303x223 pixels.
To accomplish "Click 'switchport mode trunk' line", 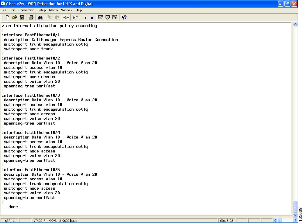I will tap(28, 49).
